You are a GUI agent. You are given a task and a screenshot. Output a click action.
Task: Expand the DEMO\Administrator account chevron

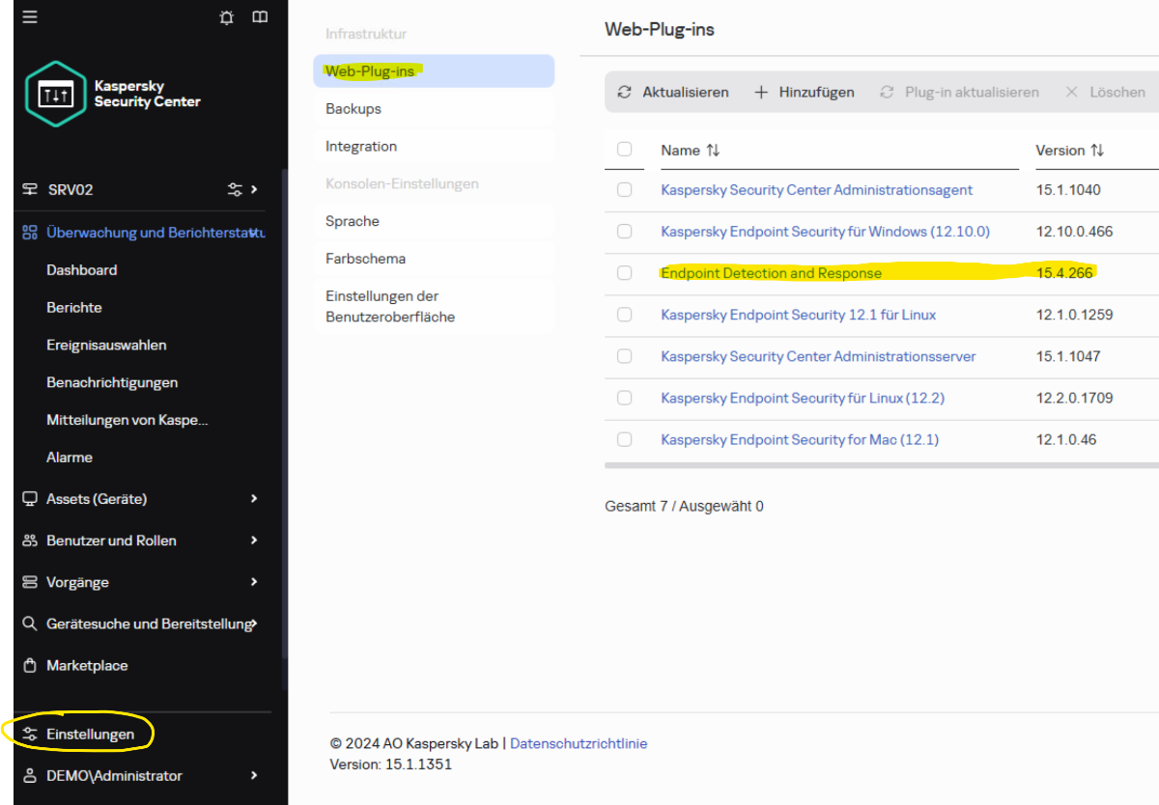(x=254, y=776)
